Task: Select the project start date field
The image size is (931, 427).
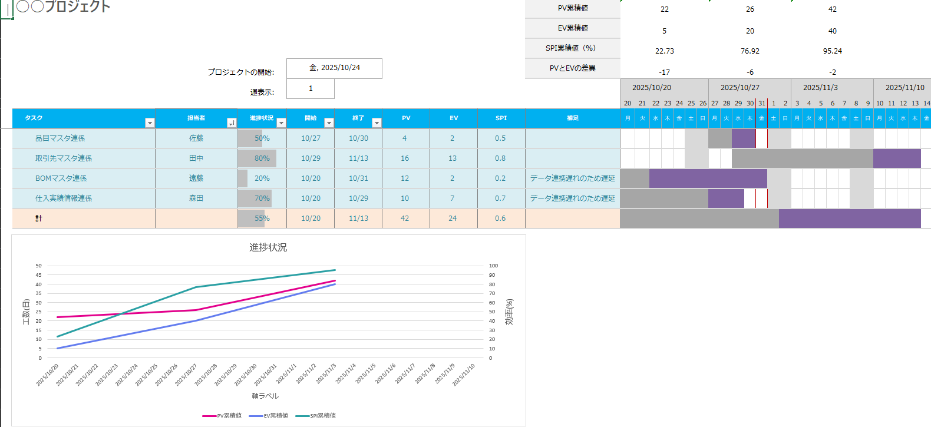Action: click(x=334, y=68)
